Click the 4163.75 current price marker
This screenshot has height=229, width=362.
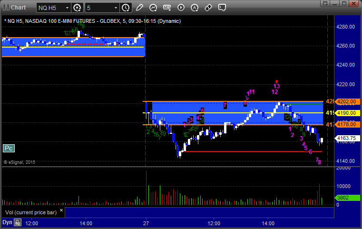pos(347,138)
